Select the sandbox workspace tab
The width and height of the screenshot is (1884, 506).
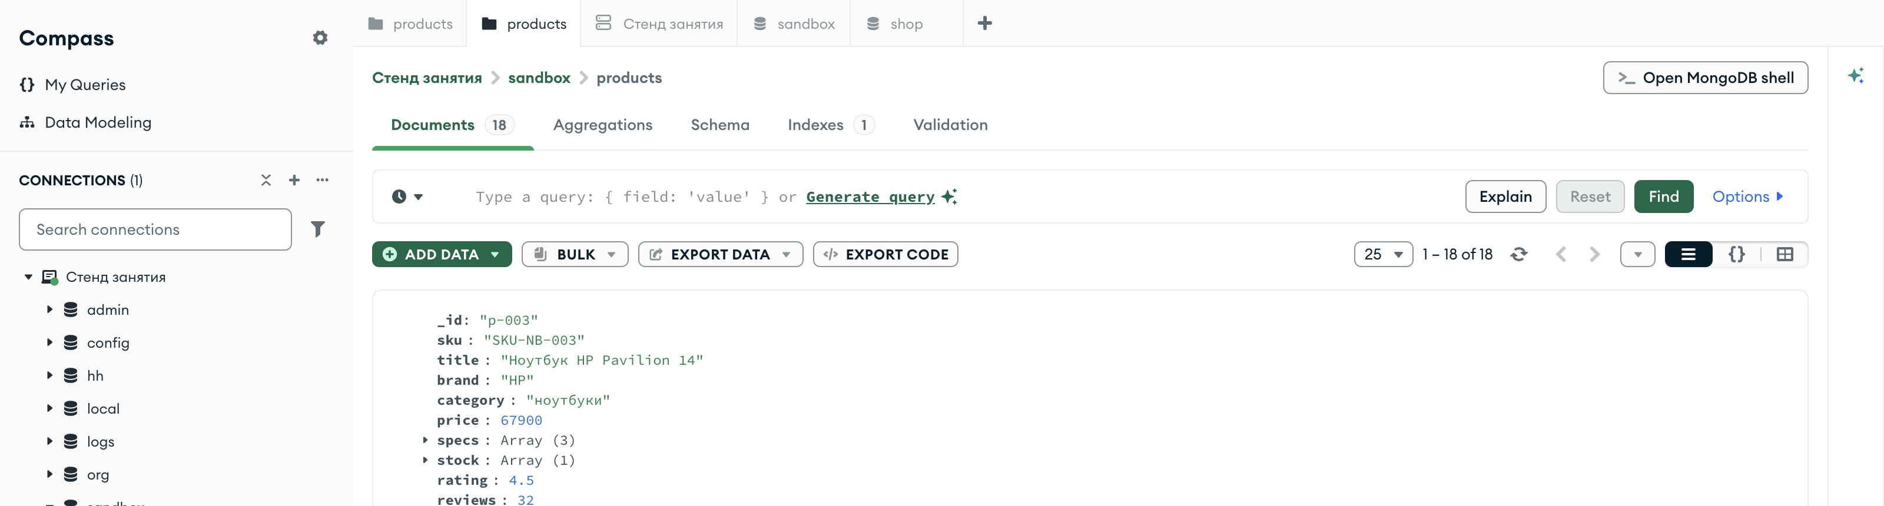point(794,24)
